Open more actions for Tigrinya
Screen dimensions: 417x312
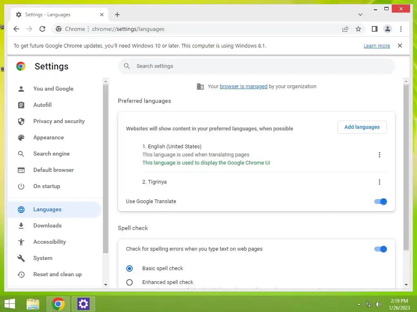tap(380, 182)
